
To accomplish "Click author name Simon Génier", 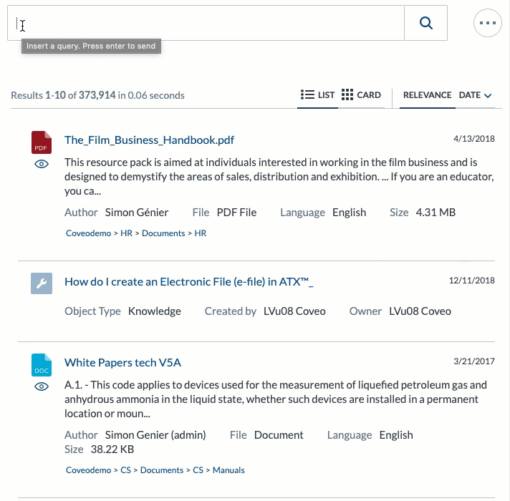I will (137, 213).
